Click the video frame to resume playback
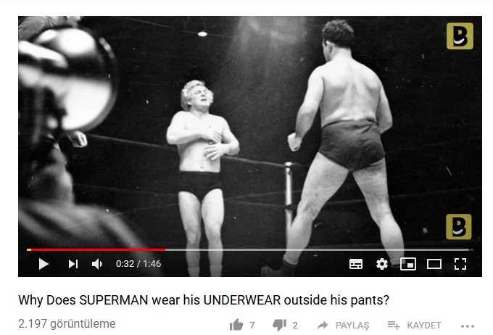 (x=250, y=132)
